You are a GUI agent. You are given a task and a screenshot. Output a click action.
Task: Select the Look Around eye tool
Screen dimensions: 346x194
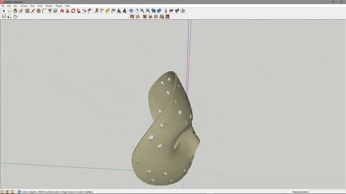[x=171, y=11]
